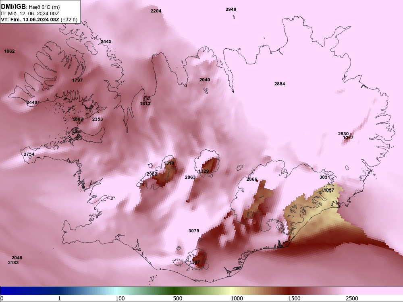The height and width of the screenshot is (302, 403).
Task: Click the 2982 height value
Action: [152, 174]
